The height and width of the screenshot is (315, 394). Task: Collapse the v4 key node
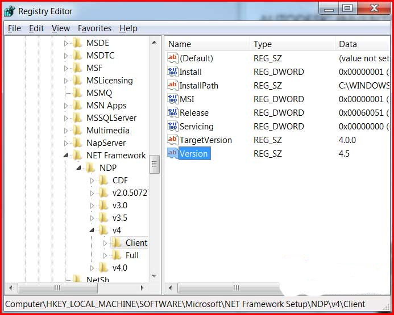click(x=92, y=230)
